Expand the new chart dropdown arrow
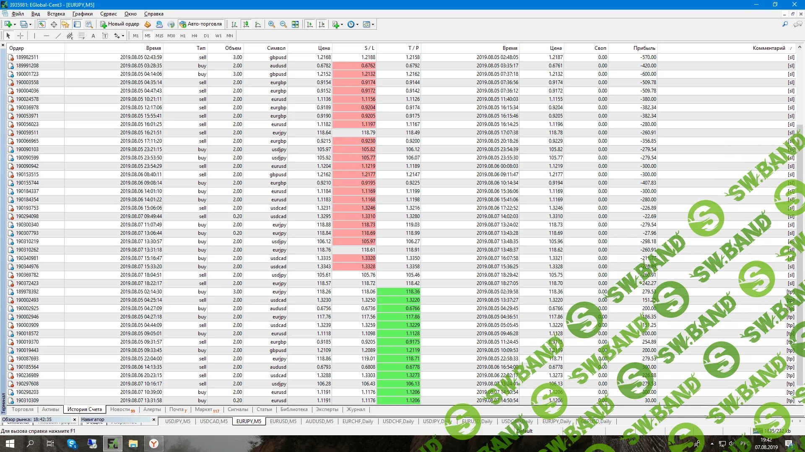 (x=15, y=24)
